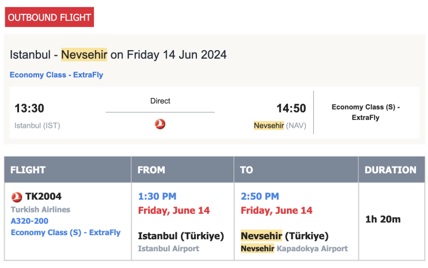Click Economy Class (S) - ExtraFly summary box
Image resolution: width=428 pixels, height=268 pixels.
tap(366, 112)
